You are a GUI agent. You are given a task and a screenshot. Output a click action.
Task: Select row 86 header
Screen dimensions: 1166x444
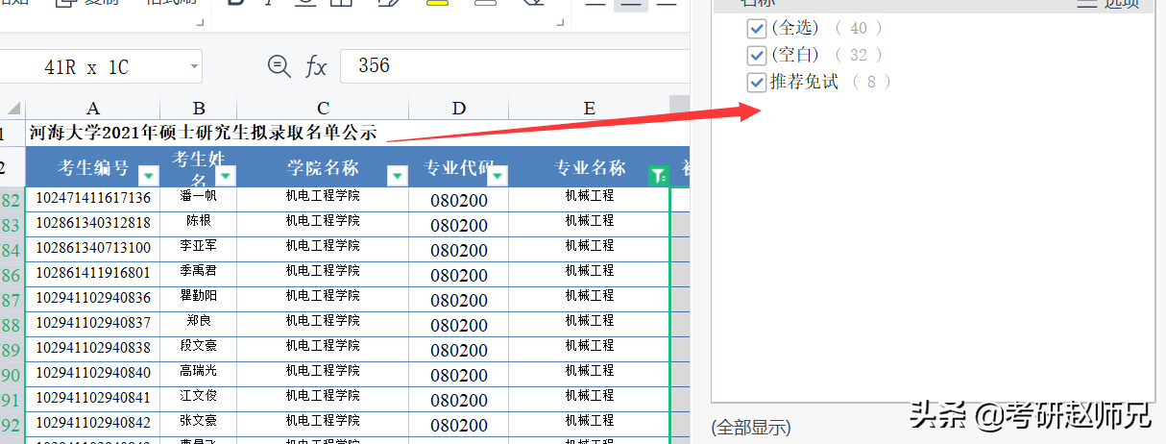(x=12, y=275)
